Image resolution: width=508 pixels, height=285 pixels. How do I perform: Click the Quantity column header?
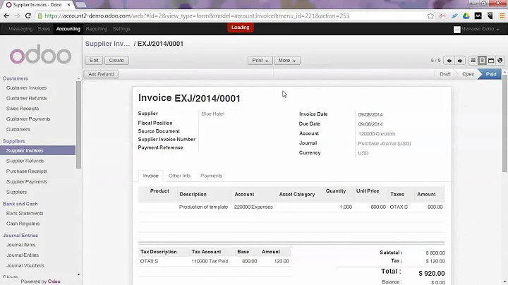pyautogui.click(x=336, y=191)
